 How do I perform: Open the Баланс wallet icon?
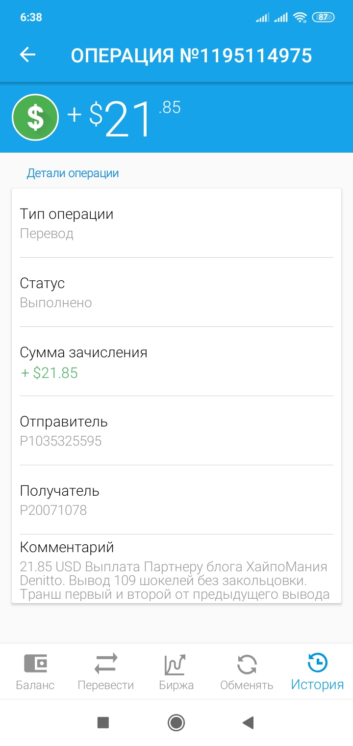[x=35, y=664]
